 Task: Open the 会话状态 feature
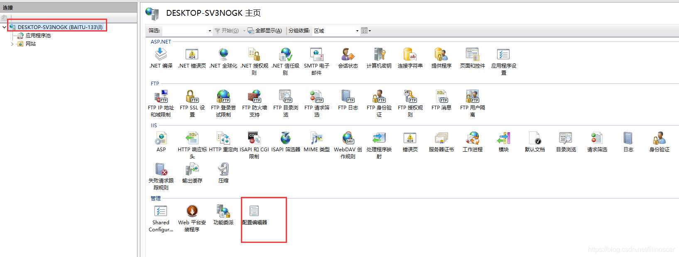(x=348, y=58)
